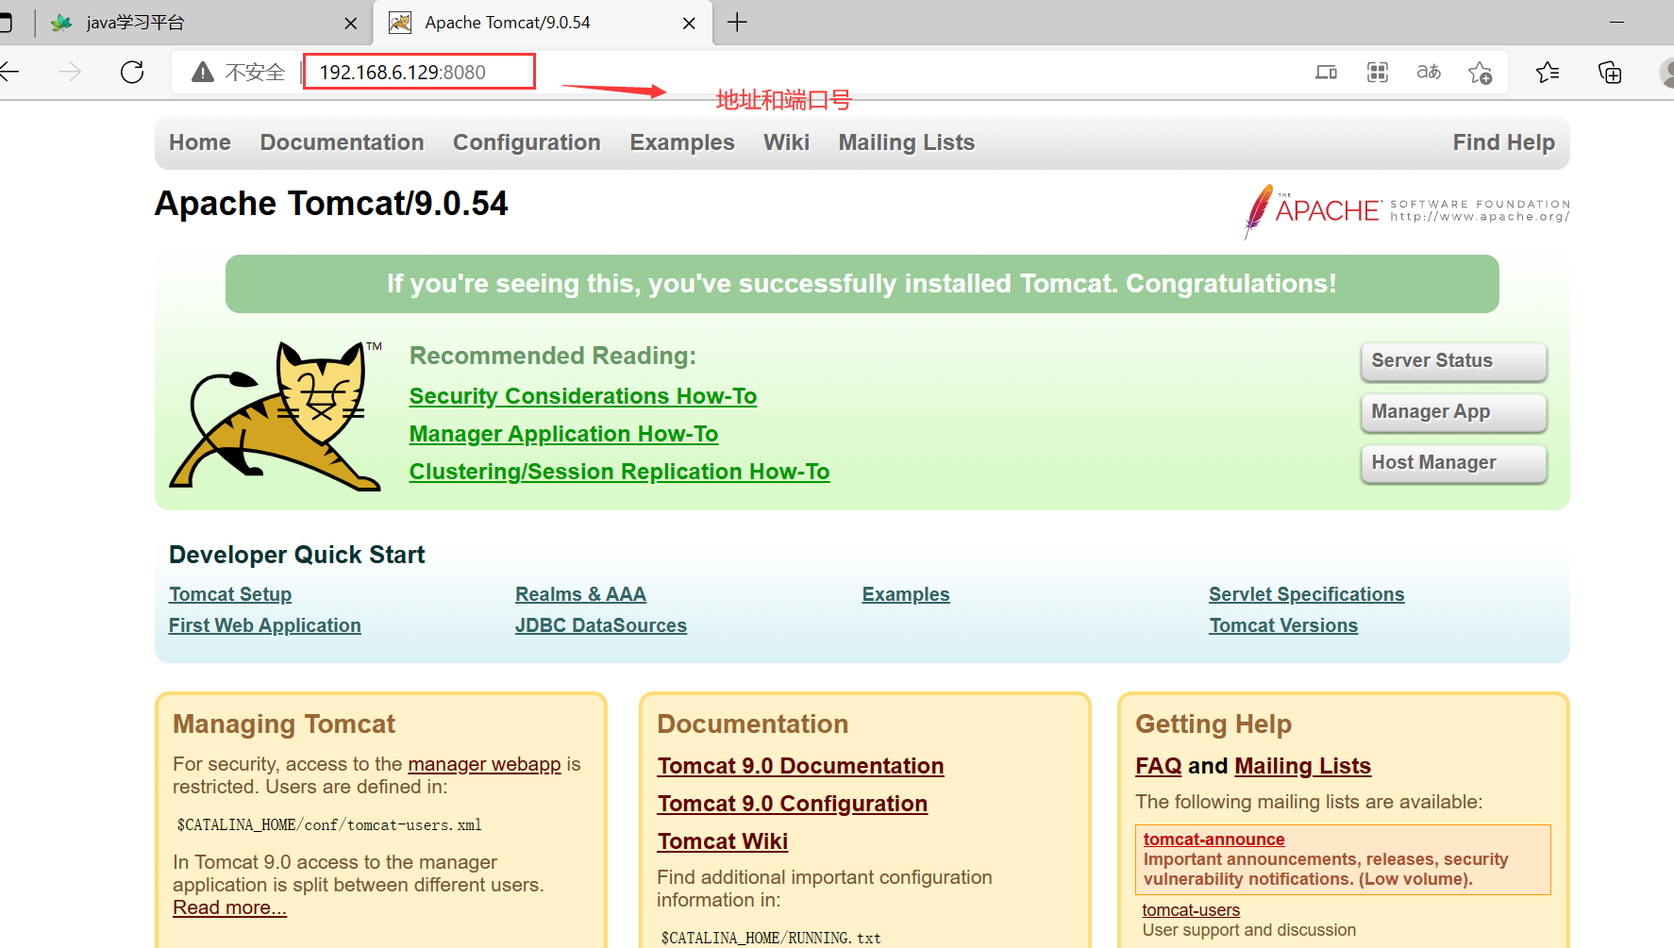
Task: Open the Servlet Specifications link
Action: (x=1307, y=594)
